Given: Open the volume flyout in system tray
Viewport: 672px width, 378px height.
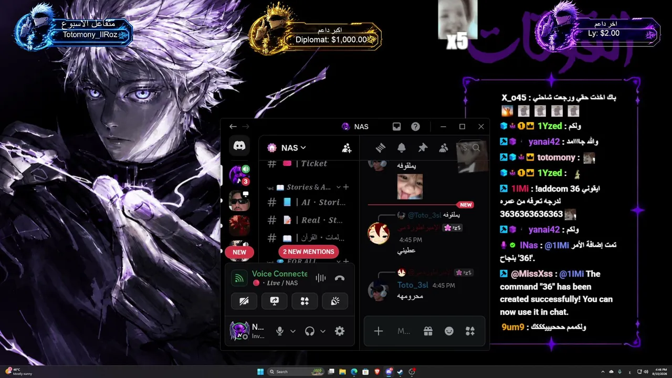Looking at the screenshot, I should click(646, 372).
